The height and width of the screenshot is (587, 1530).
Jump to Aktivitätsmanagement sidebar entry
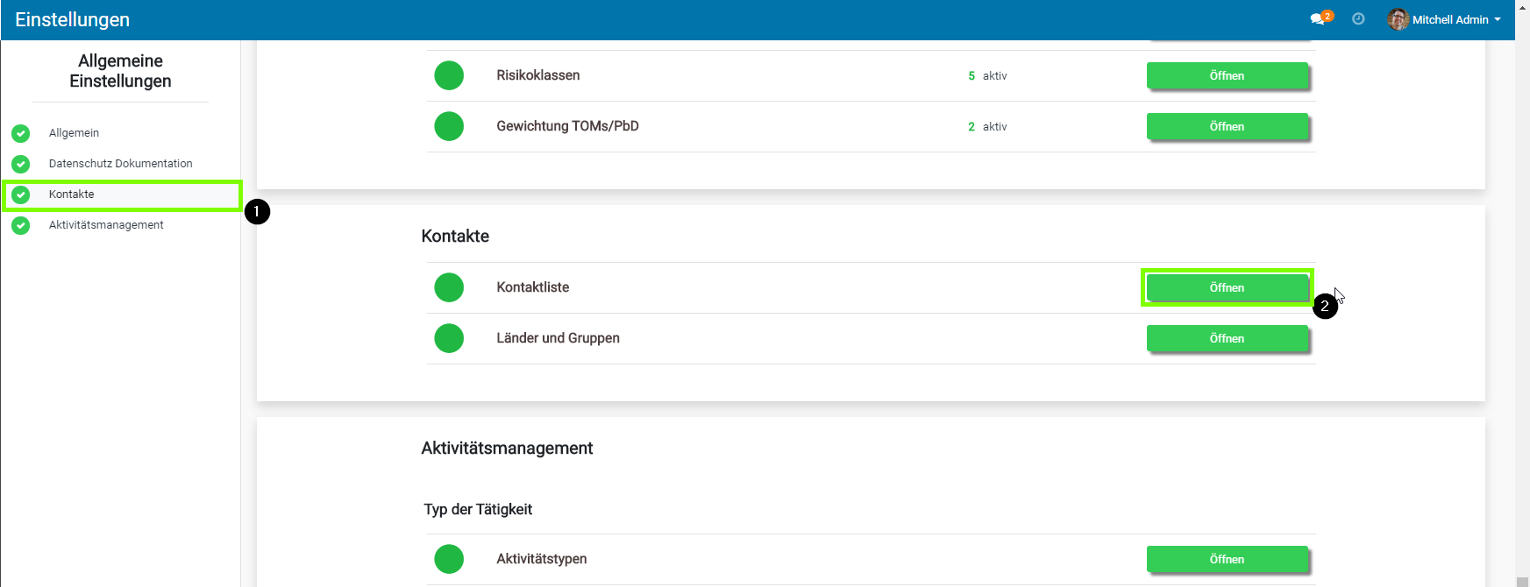(106, 225)
